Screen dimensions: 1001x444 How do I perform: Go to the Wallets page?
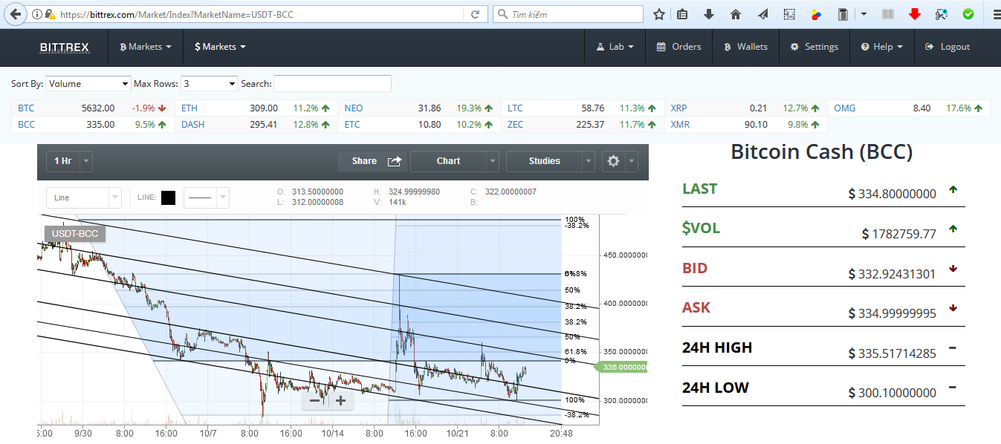pos(745,47)
